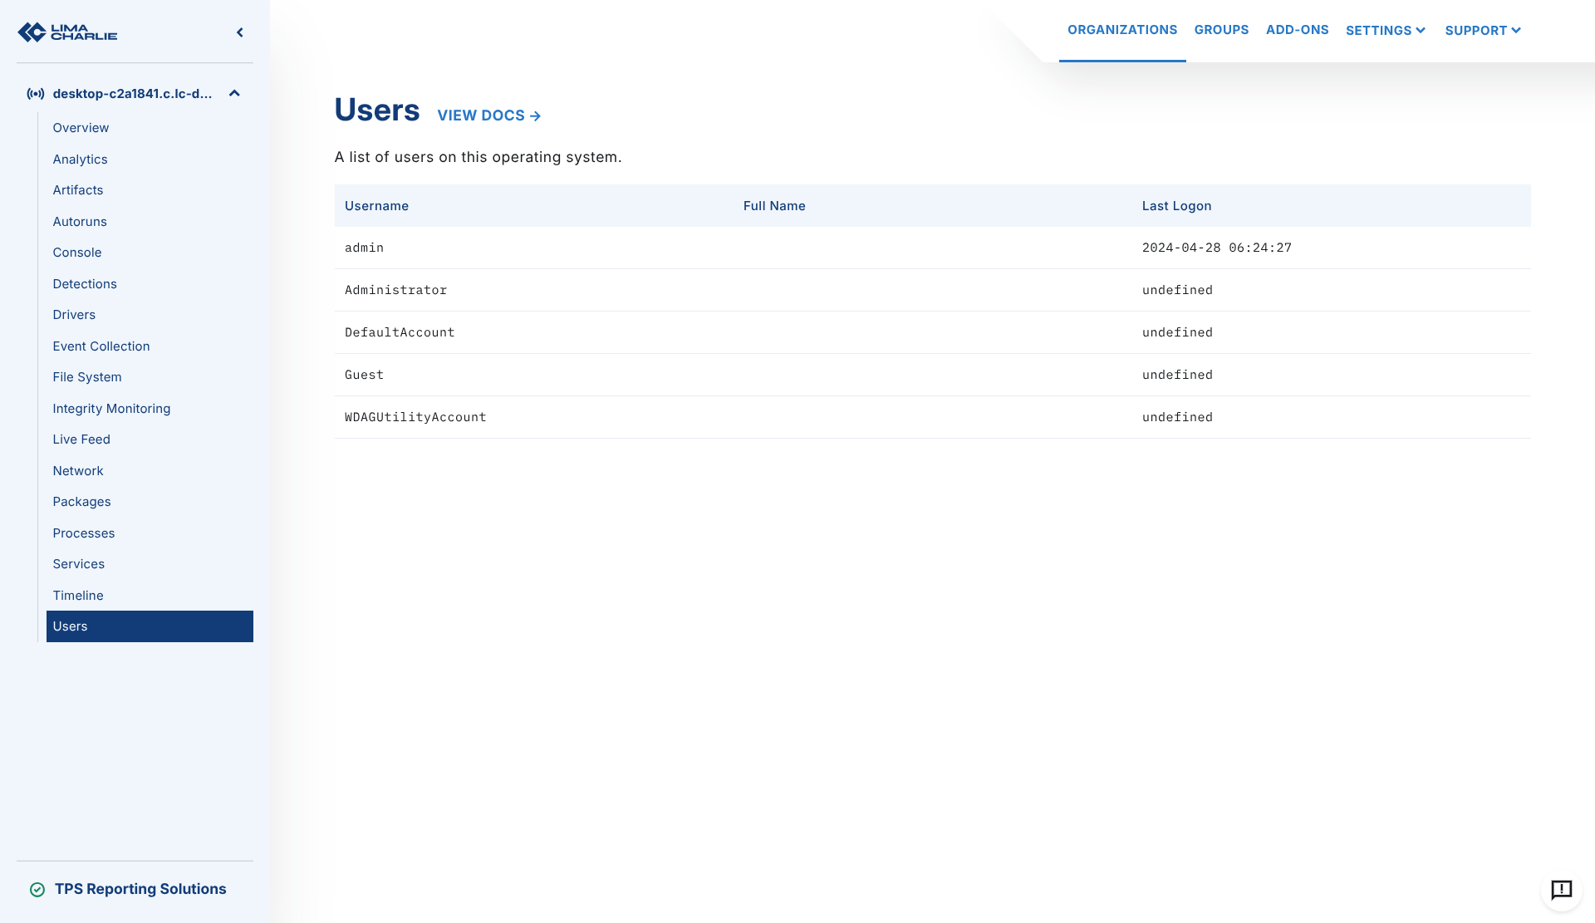Collapse the sidebar with the left chevron

tap(240, 32)
